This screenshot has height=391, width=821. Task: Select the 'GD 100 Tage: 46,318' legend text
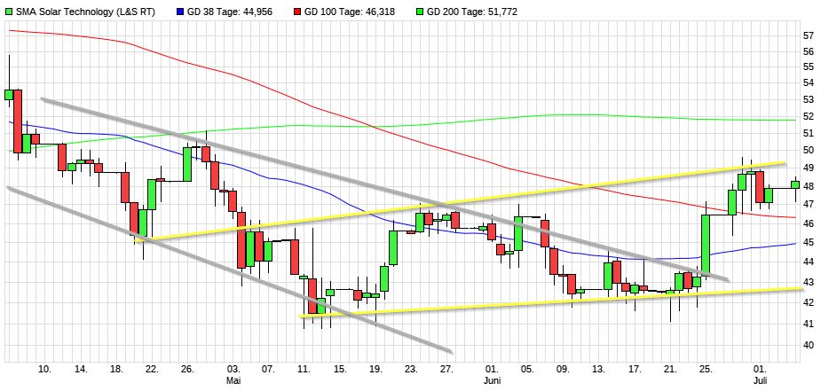(x=350, y=12)
